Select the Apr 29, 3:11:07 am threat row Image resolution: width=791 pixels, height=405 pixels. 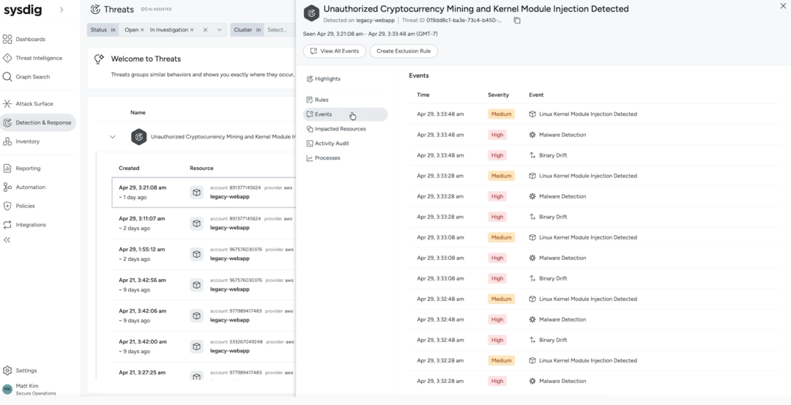click(204, 223)
